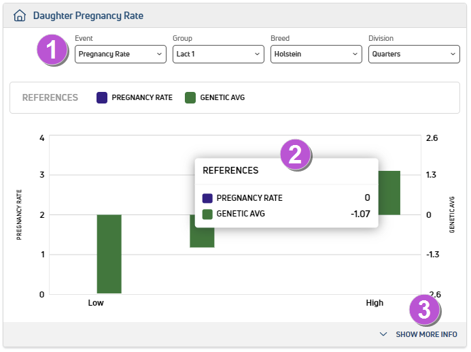Click the Show More Info link

(426, 334)
